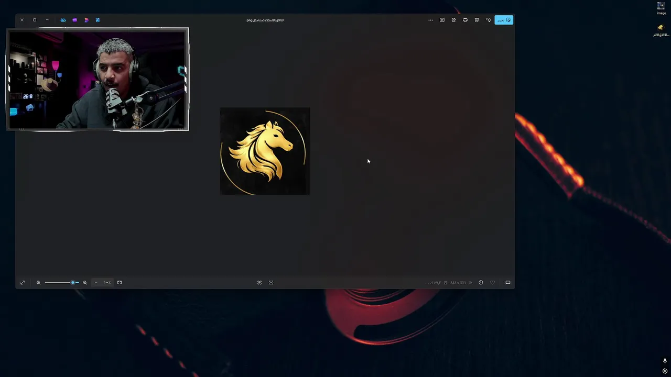Screen dimensions: 671x377
Task: Click the png file name in title bar
Action: click(x=265, y=20)
